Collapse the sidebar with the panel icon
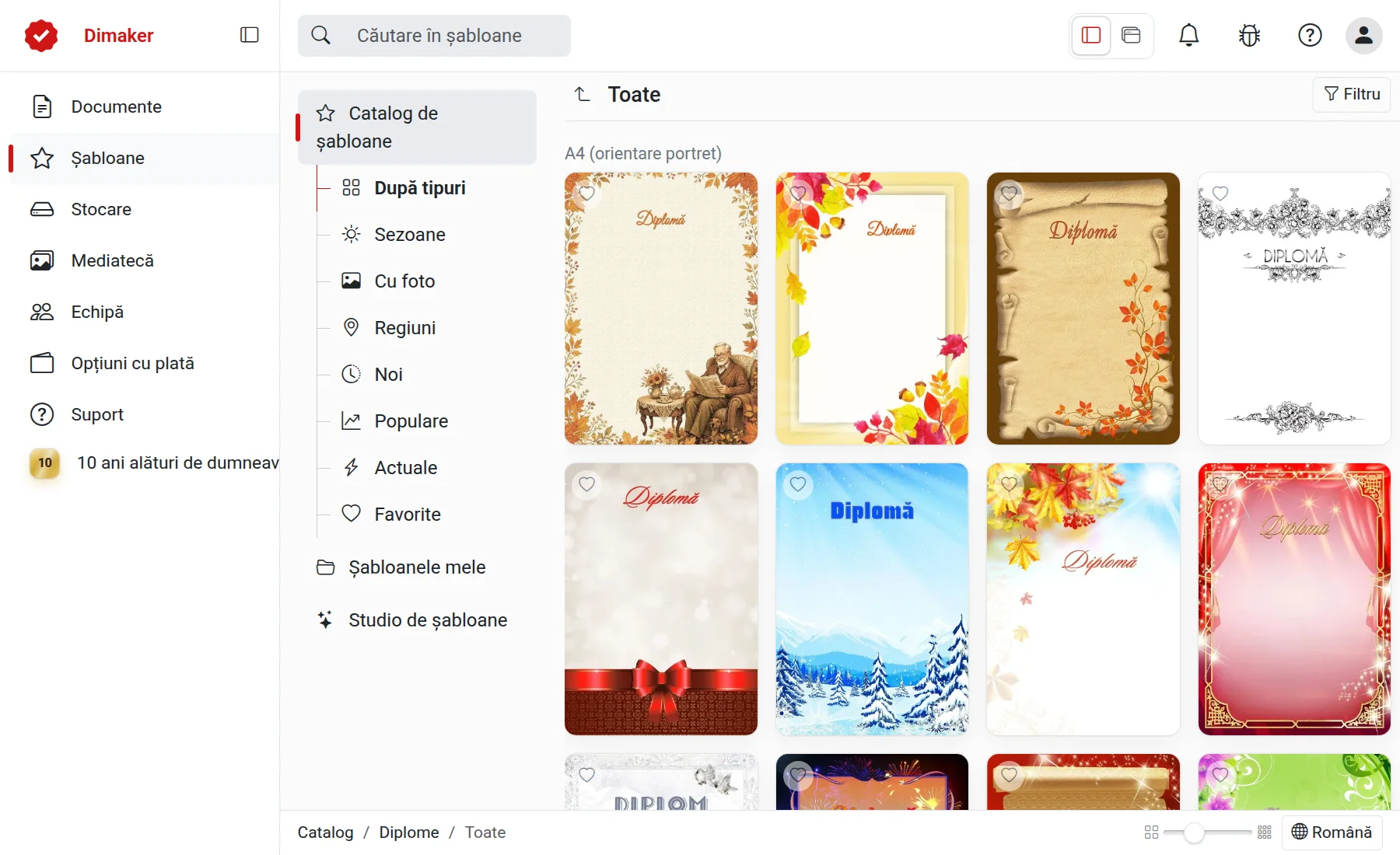Viewport: 1400px width, 855px height. pos(250,35)
